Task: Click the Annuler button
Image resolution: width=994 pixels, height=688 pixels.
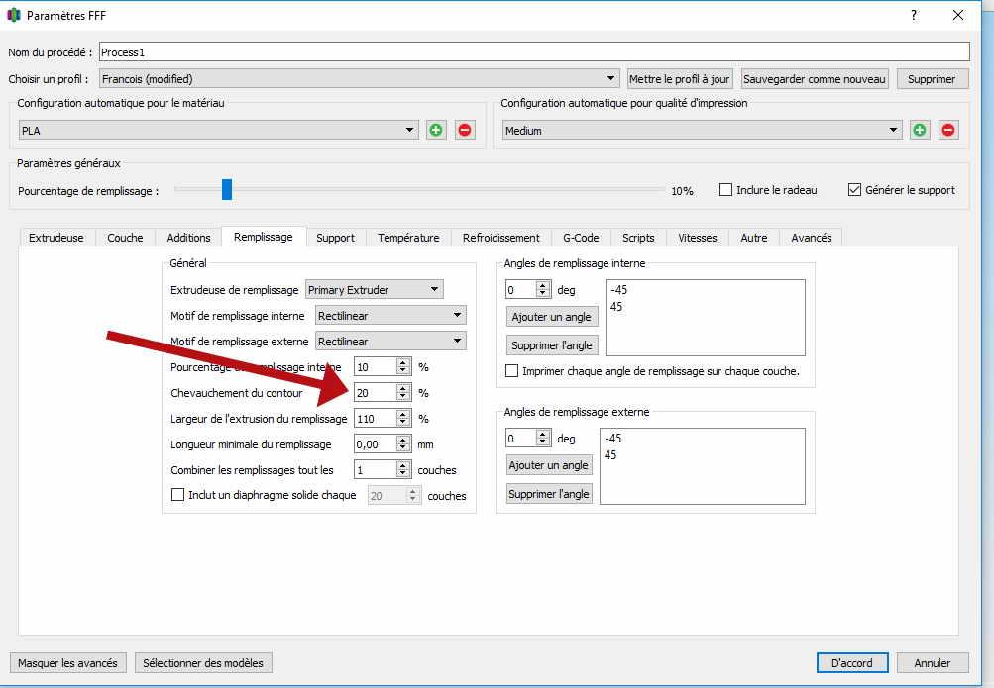Action: pos(933,662)
